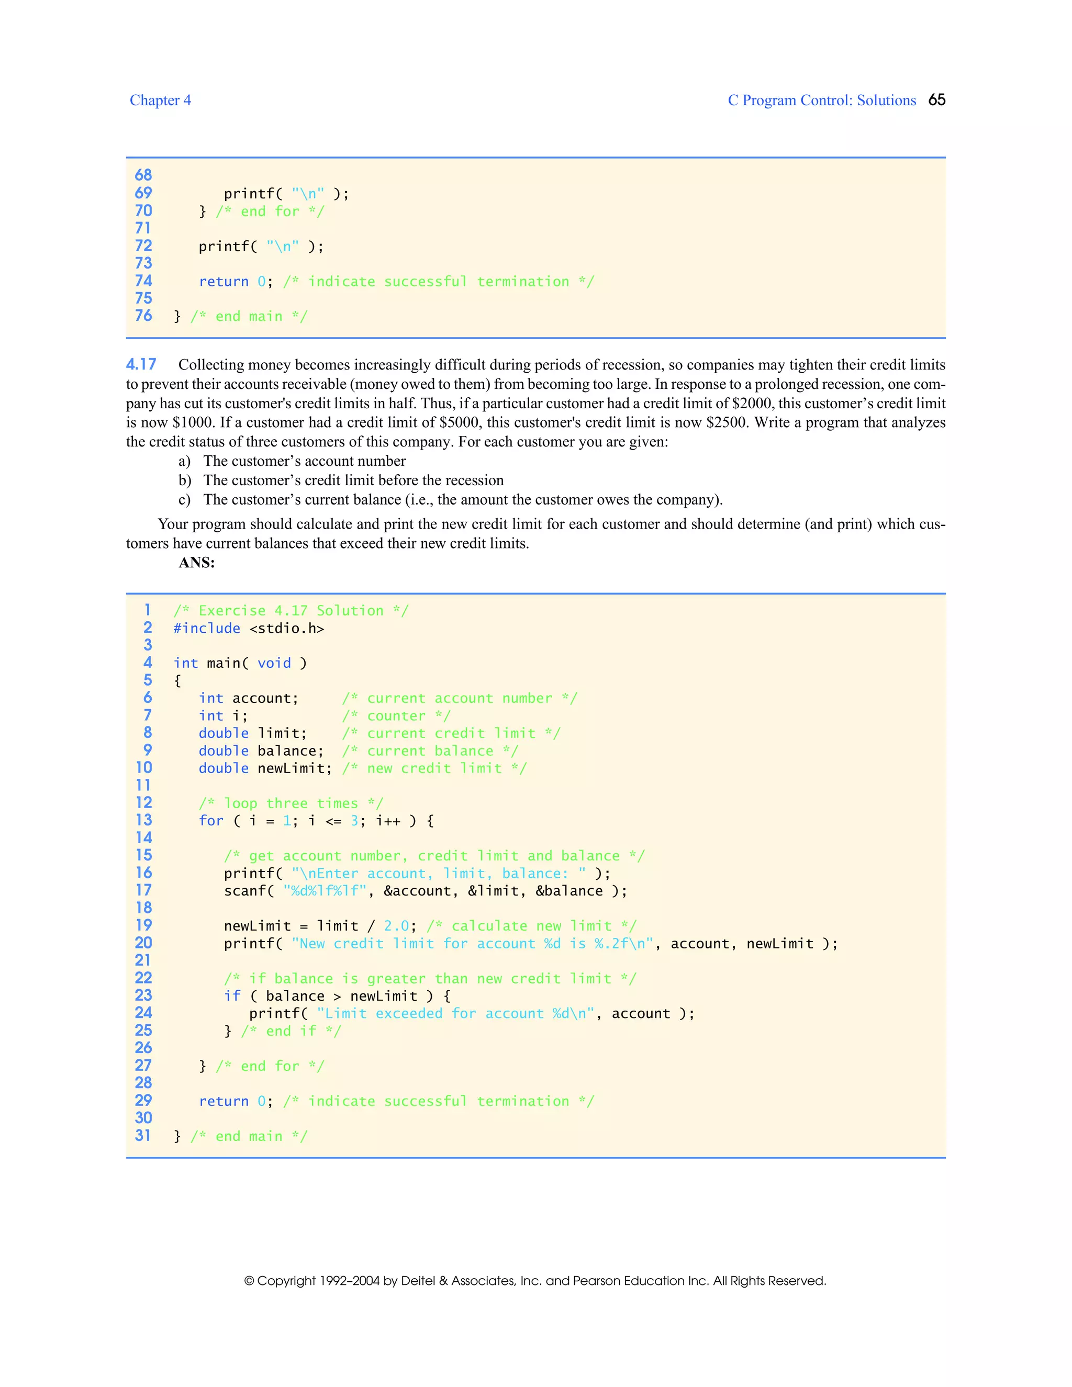
Task: Click the for loop statement line 13
Action: click(316, 821)
